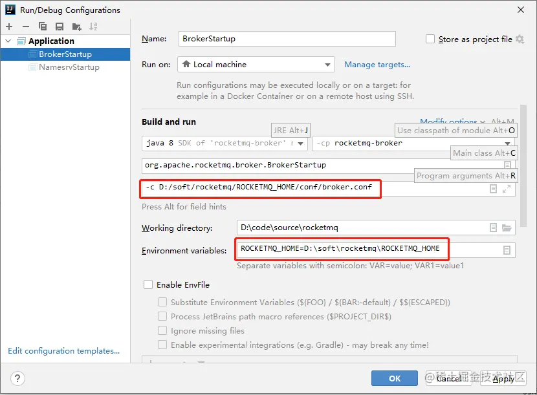Click Press Alt for field hints text

pos(184,207)
